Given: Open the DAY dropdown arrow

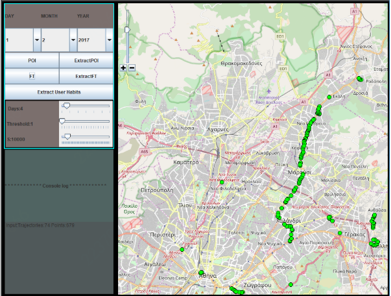Looking at the screenshot, I should coord(36,40).
